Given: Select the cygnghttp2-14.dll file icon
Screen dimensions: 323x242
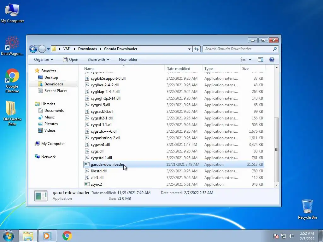Looking at the screenshot, I should click(87, 98).
